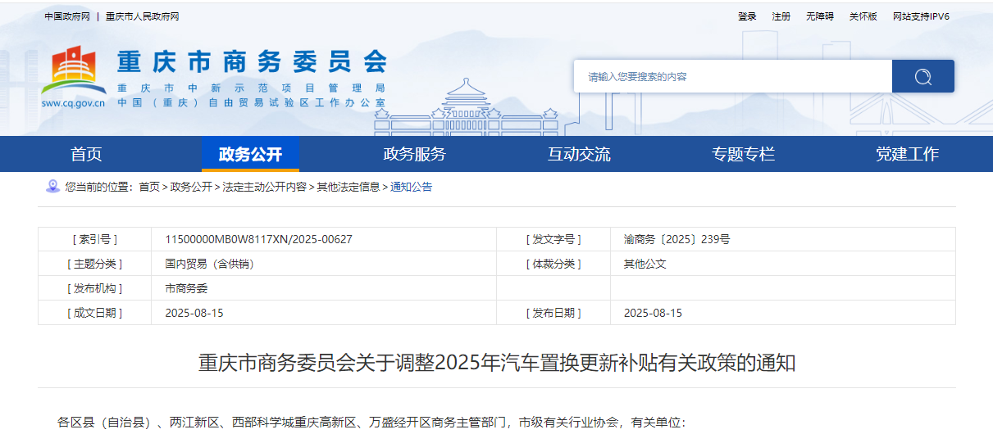
Task: Click 通知公告 in the breadcrumb
Action: point(411,187)
